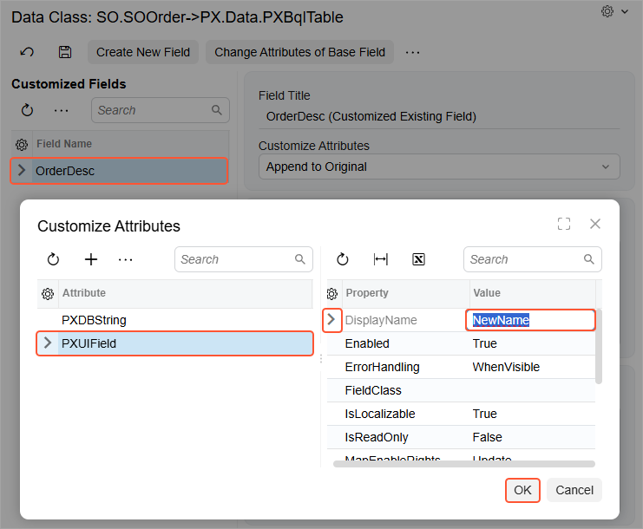Screen dimensions: 643x529
Task: Click the NewName value input field
Action: (x=531, y=320)
